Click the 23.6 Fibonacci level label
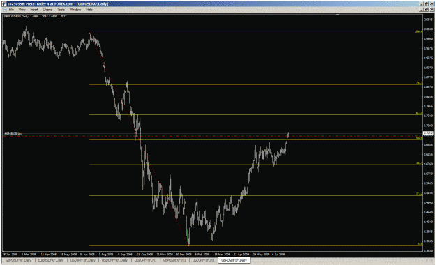 (x=419, y=194)
